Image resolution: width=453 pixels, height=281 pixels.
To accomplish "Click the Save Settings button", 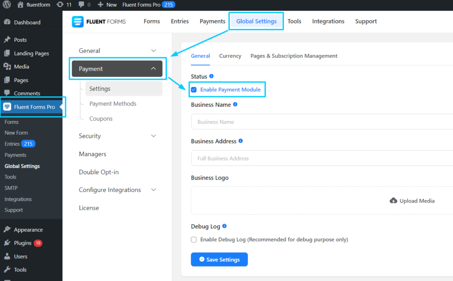I will coord(219,259).
